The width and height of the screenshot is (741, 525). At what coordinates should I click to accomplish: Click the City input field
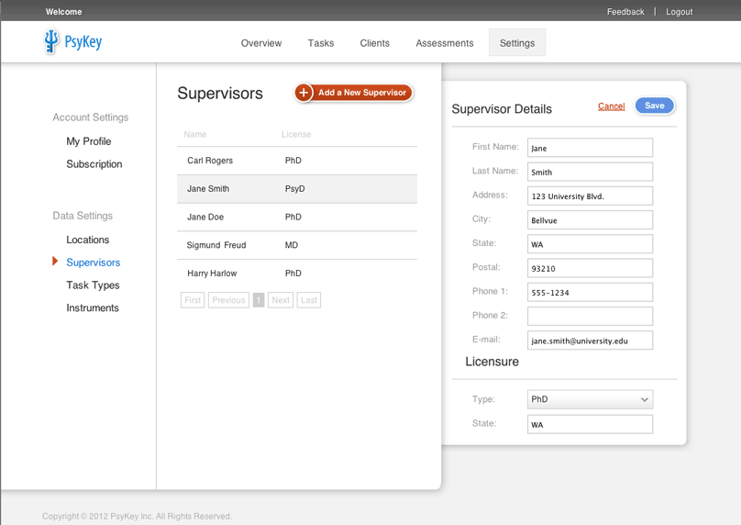coord(590,220)
